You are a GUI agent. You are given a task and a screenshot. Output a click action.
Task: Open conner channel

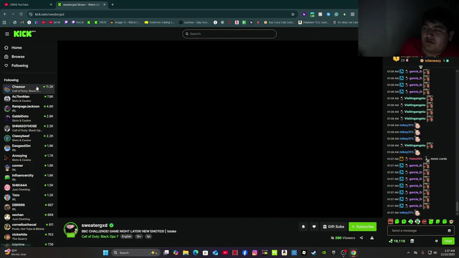tap(29, 167)
